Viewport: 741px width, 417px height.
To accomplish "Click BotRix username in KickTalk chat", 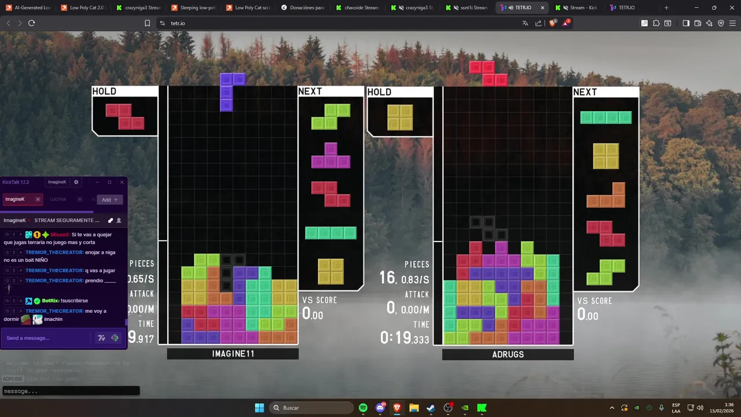I will [x=50, y=301].
